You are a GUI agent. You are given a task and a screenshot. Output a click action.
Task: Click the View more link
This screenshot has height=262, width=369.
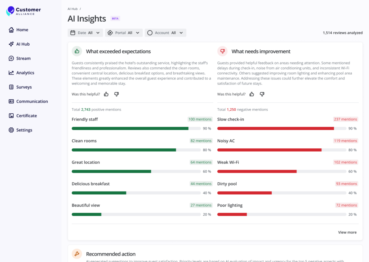pyautogui.click(x=347, y=232)
